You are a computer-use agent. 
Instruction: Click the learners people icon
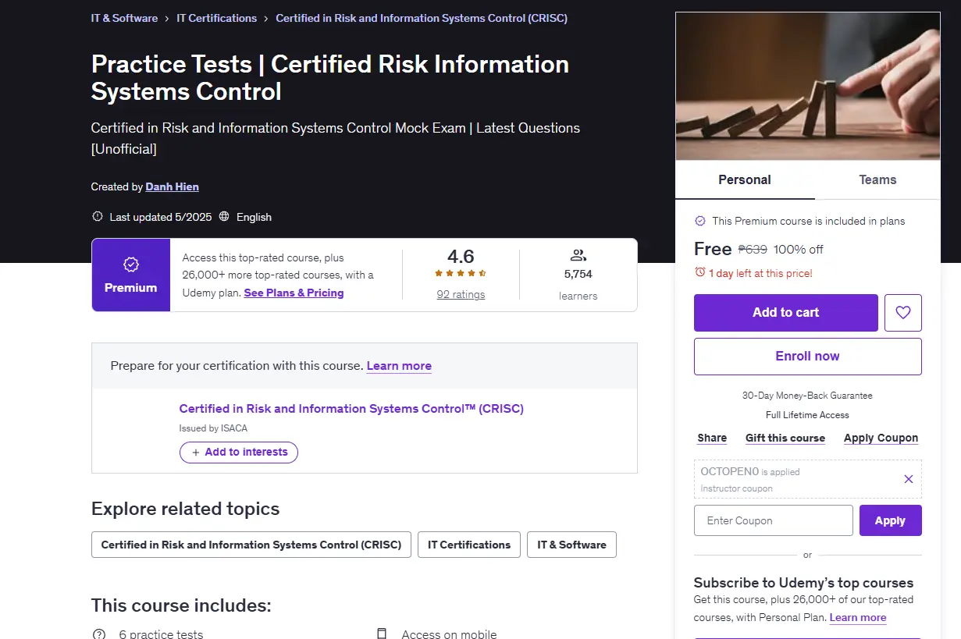pyautogui.click(x=578, y=255)
